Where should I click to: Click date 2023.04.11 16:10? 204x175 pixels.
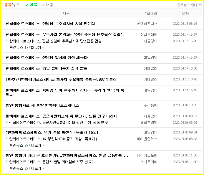pyautogui.click(x=185, y=90)
